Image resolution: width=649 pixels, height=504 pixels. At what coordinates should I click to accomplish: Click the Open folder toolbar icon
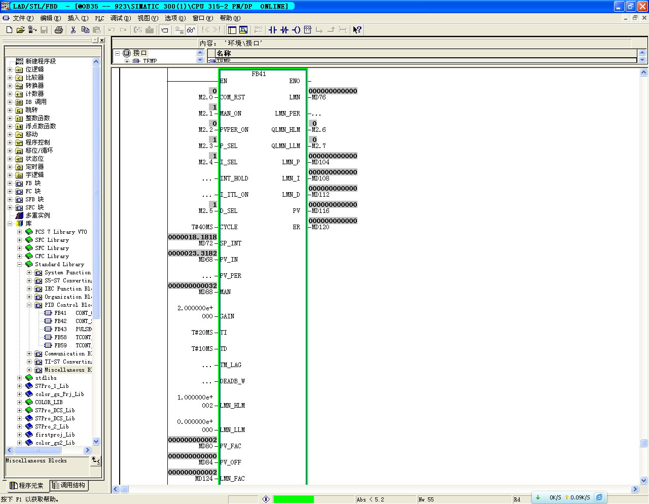[20, 30]
